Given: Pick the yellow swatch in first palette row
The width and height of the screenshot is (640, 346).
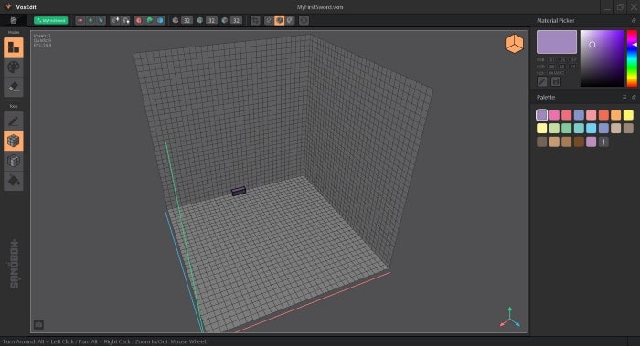Looking at the screenshot, I should [x=628, y=115].
